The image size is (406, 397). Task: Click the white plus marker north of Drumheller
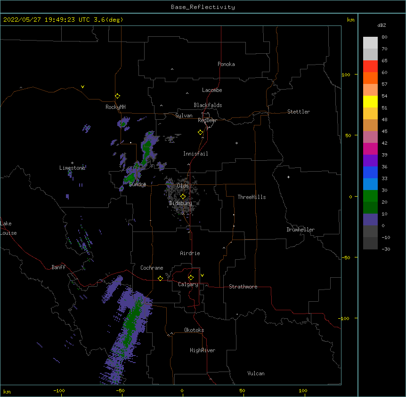[x=288, y=177]
